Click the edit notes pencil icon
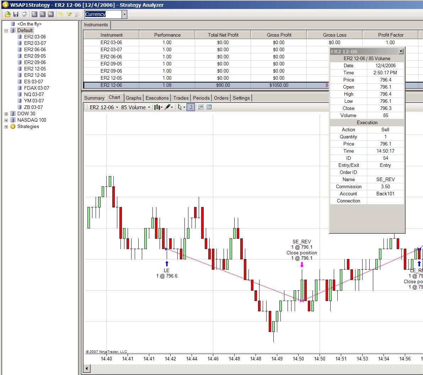 69,14
